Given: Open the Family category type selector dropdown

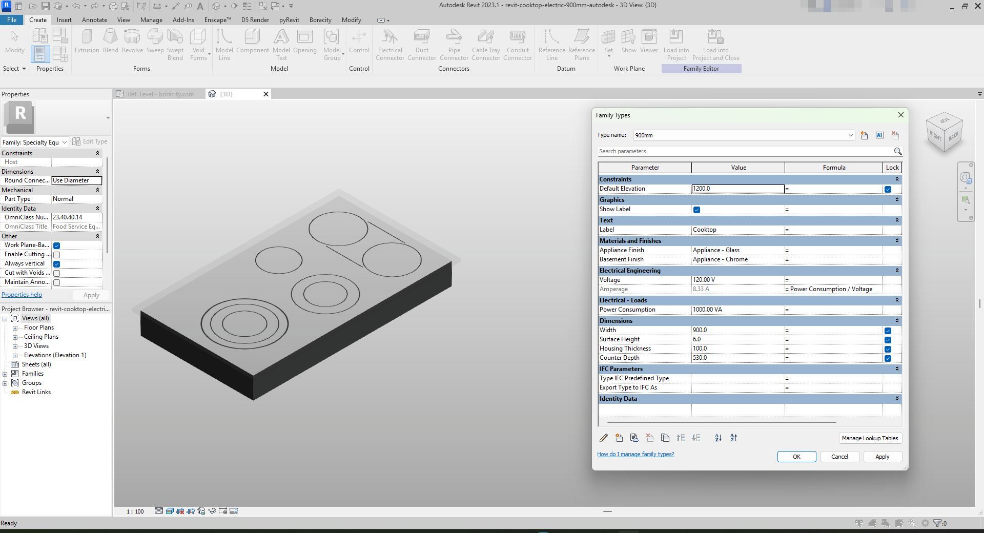Looking at the screenshot, I should click(x=35, y=142).
